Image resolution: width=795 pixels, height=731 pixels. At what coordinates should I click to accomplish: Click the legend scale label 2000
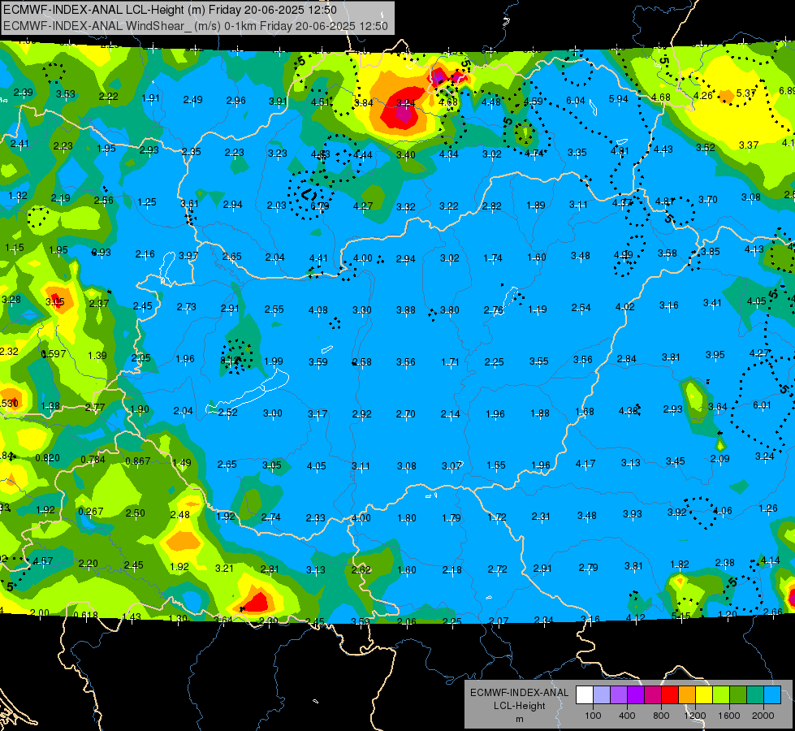click(x=763, y=716)
